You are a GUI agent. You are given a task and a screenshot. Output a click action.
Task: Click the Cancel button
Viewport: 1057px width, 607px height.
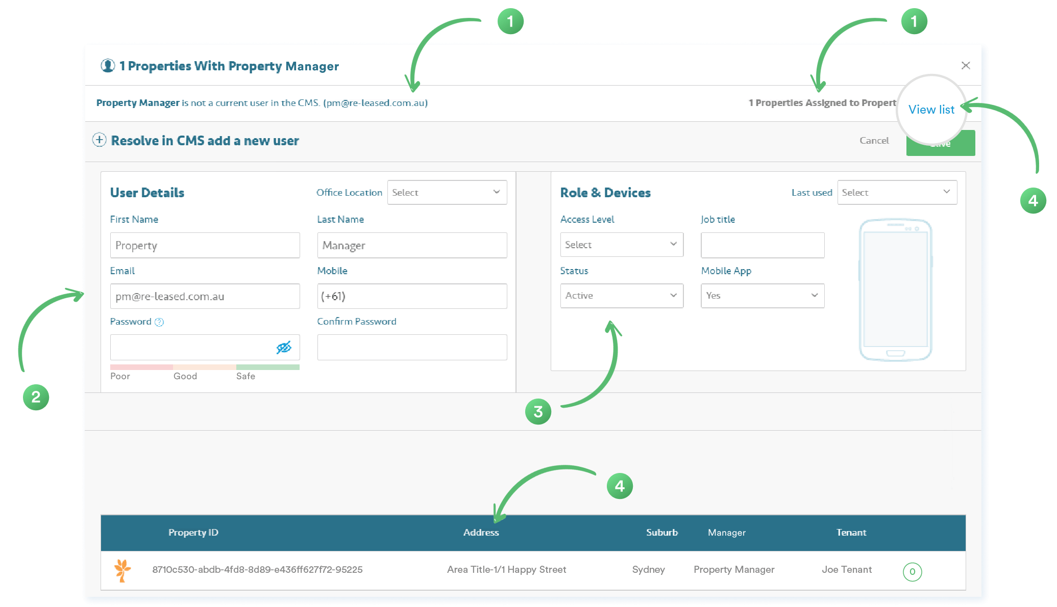874,141
